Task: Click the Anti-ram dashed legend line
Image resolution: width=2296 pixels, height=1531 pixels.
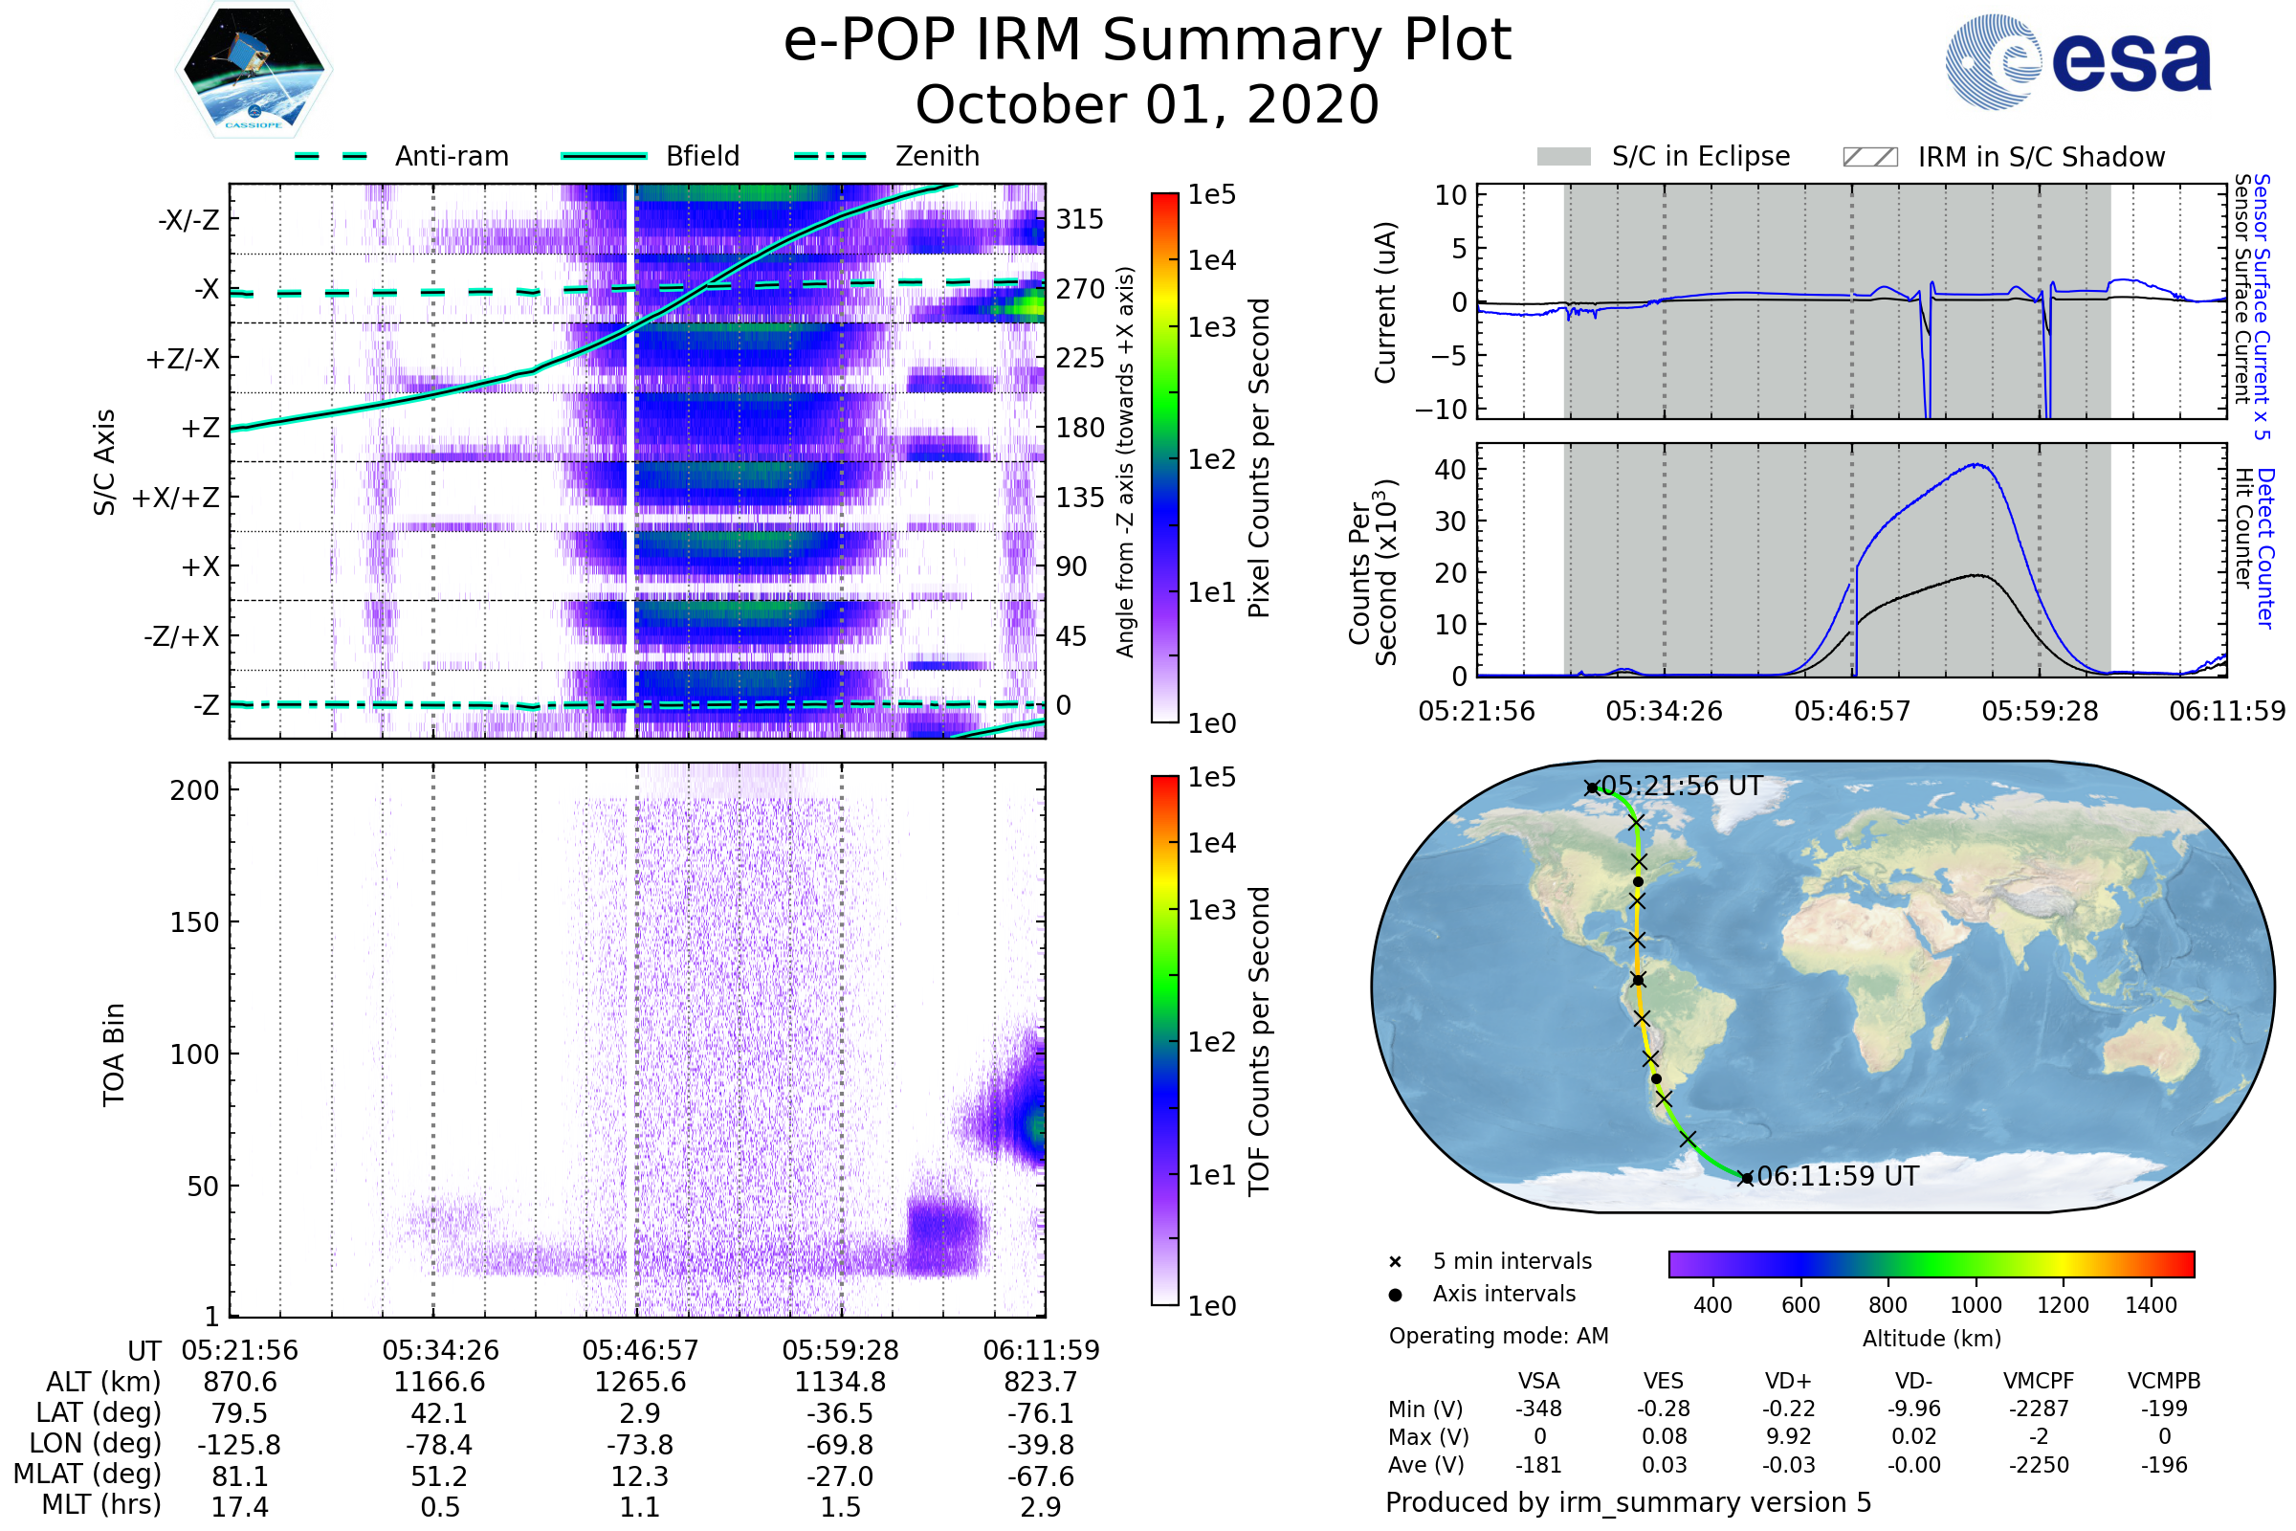Action: (x=331, y=156)
